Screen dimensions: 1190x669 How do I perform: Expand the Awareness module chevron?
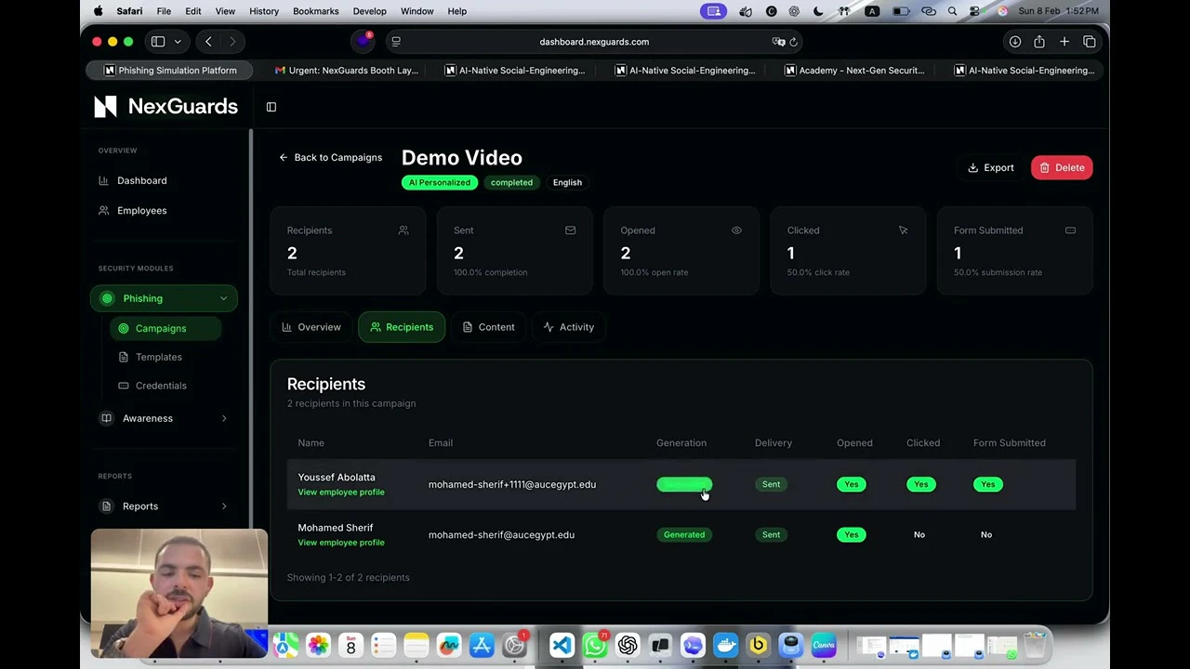click(224, 418)
